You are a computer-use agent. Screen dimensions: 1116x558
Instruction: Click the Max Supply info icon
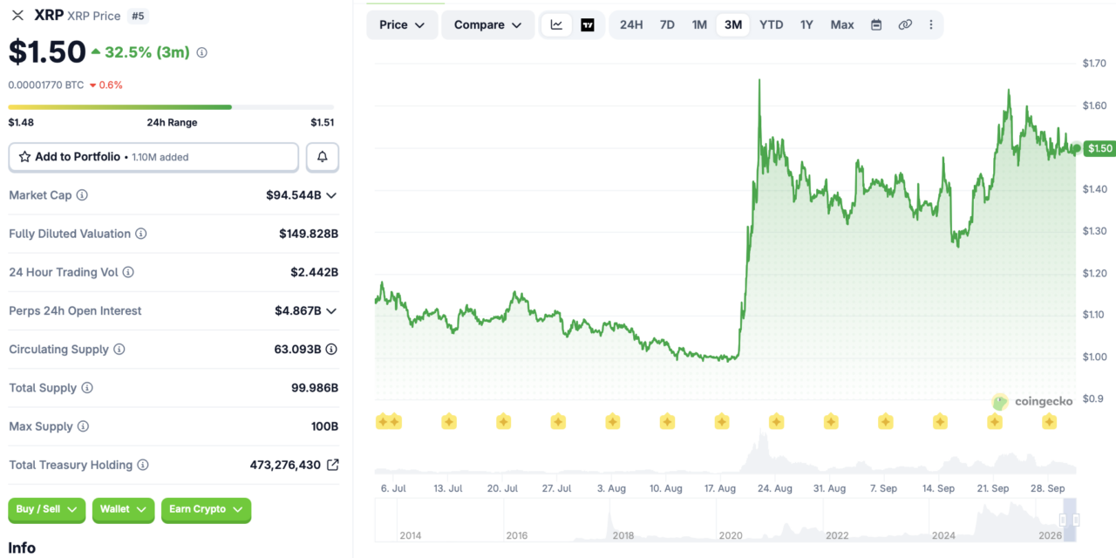(x=83, y=426)
